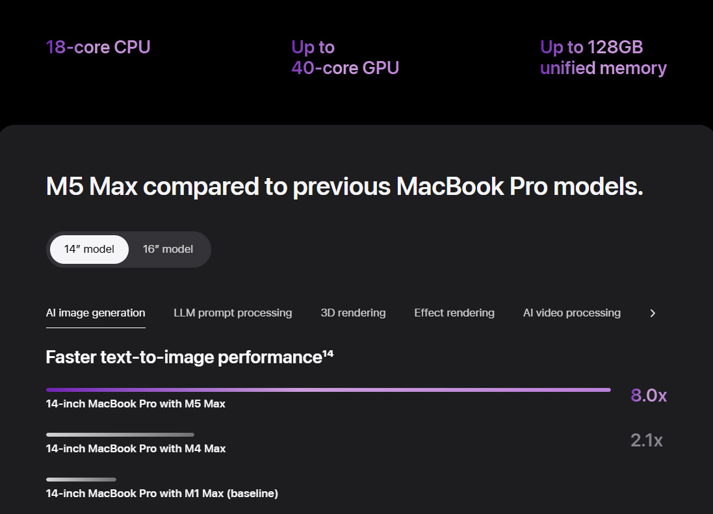Select the AI image generation tab
The height and width of the screenshot is (514, 713).
click(x=96, y=313)
